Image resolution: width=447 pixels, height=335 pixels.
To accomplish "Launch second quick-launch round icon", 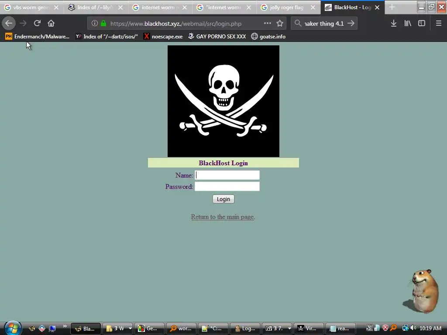I will point(42,328).
